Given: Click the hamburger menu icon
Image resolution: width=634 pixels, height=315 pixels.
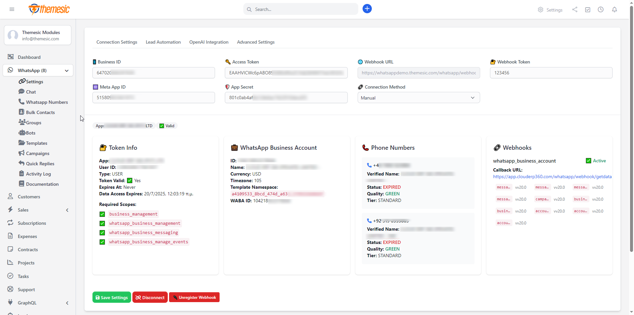Looking at the screenshot, I should coord(12,9).
